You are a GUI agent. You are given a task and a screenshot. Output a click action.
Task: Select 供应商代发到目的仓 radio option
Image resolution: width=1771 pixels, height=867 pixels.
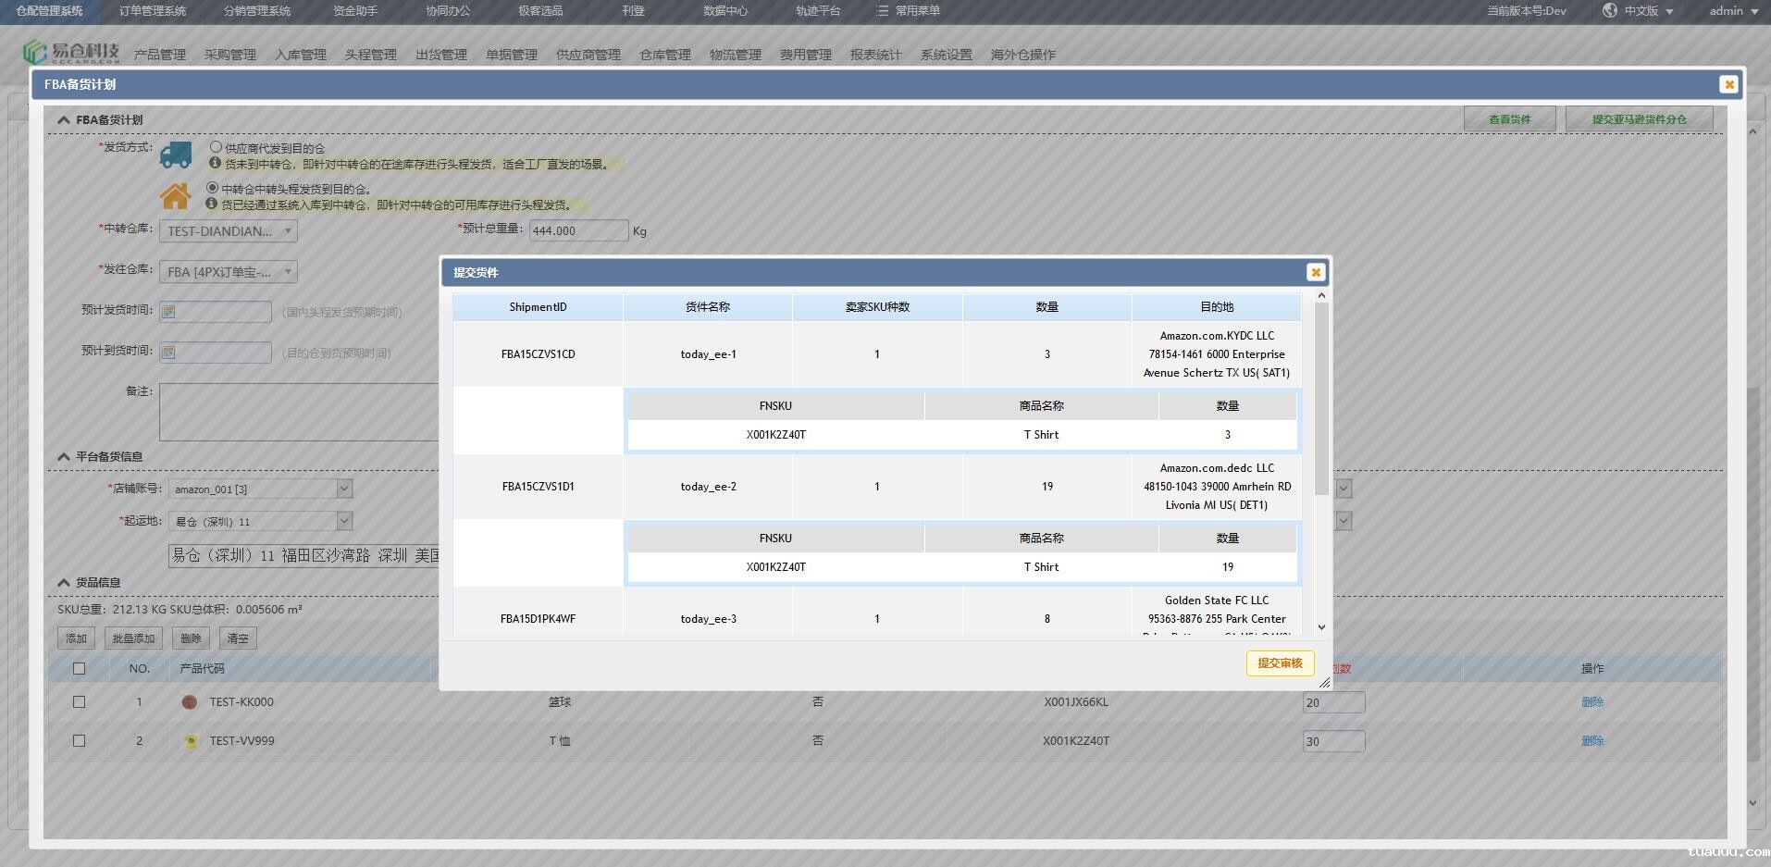[x=216, y=147]
